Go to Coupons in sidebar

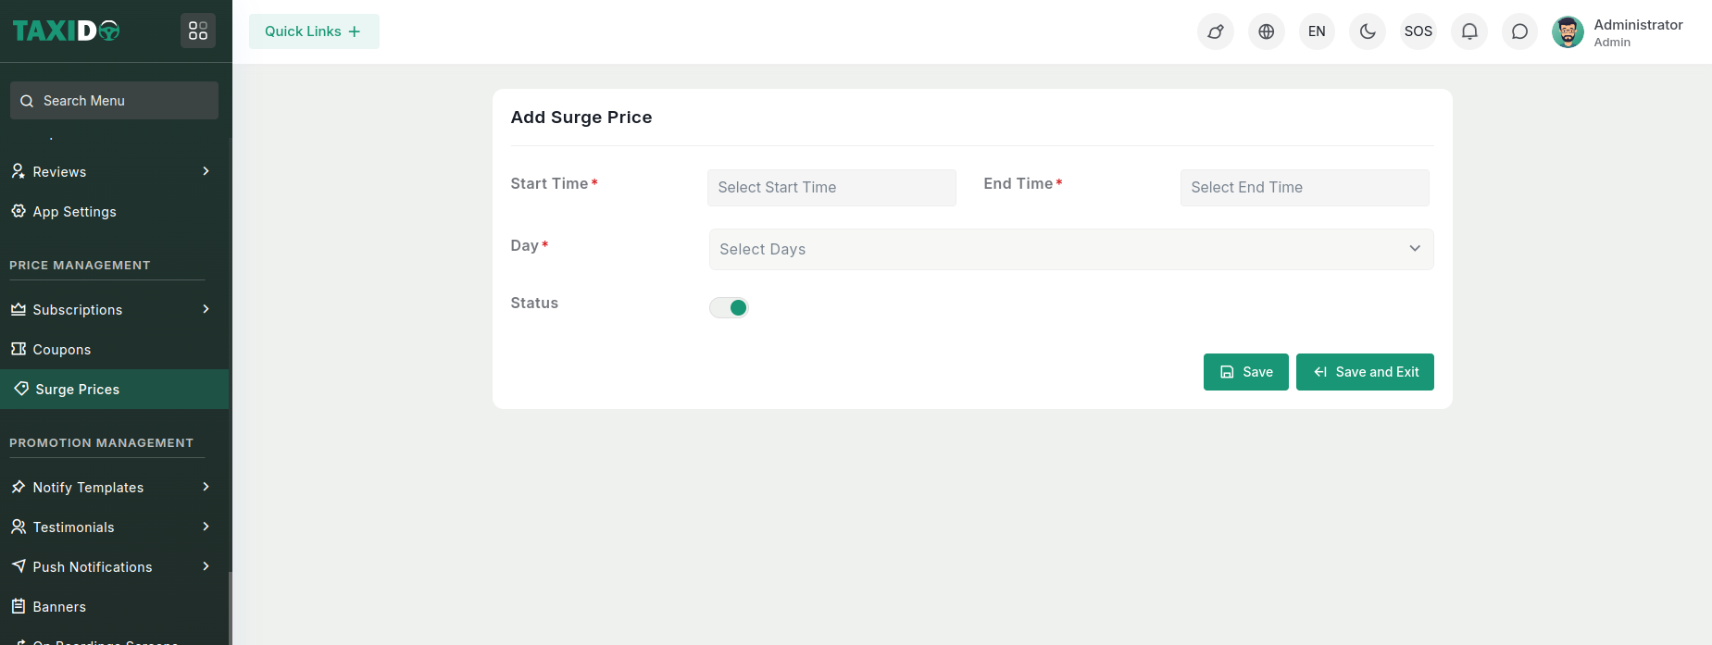point(62,349)
